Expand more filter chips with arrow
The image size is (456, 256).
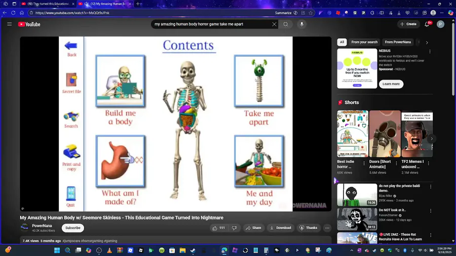(x=427, y=42)
